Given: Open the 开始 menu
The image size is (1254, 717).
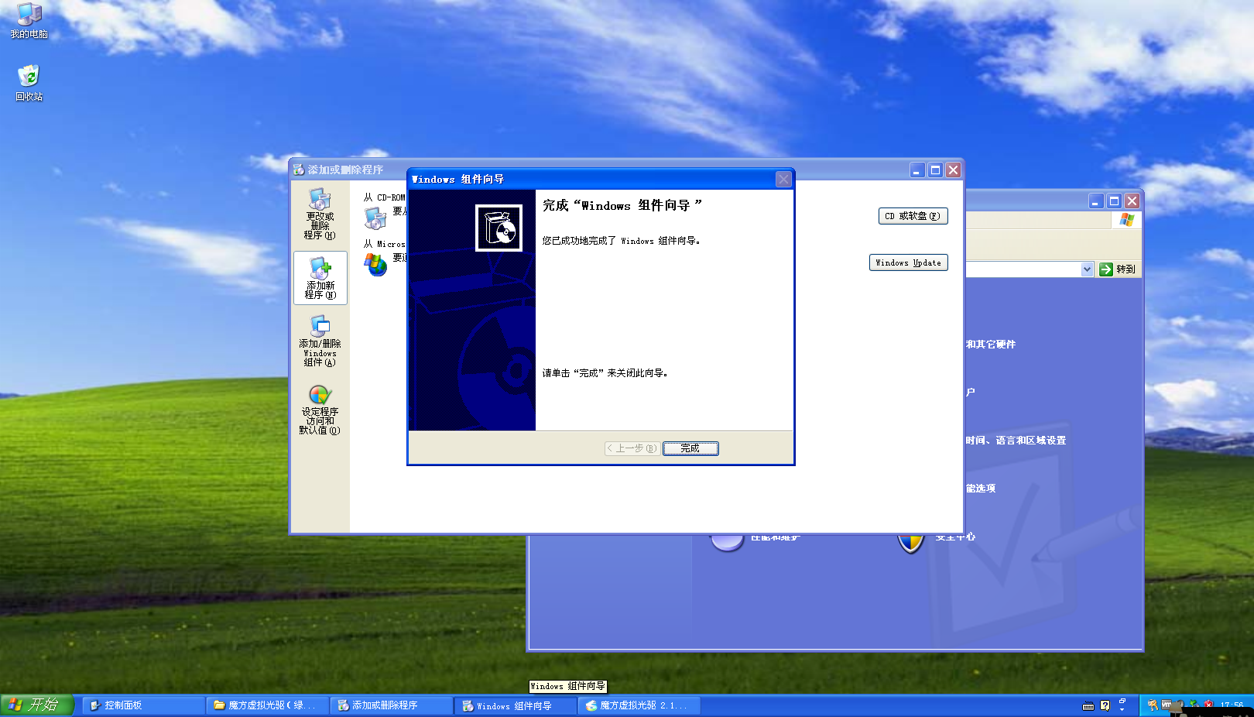Looking at the screenshot, I should click(x=36, y=705).
